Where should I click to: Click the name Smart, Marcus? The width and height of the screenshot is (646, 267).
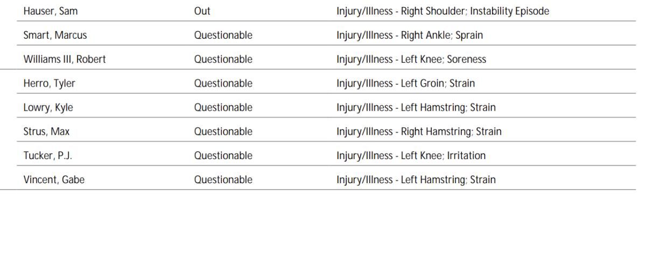coord(55,35)
